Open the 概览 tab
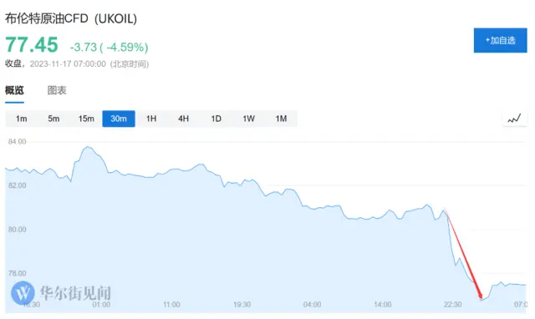This screenshot has width=535, height=319. pos(14,90)
